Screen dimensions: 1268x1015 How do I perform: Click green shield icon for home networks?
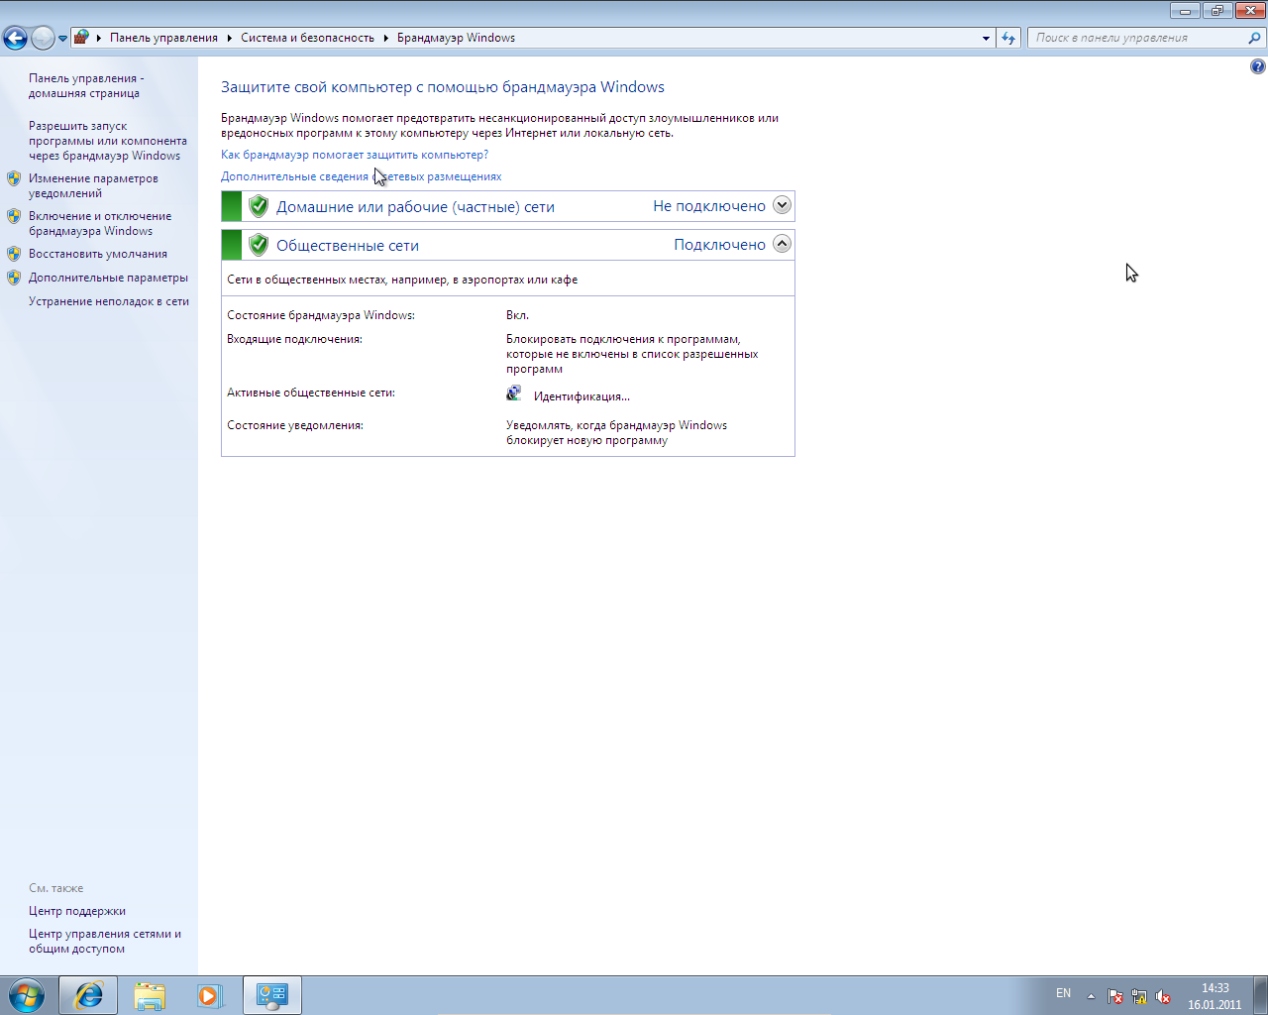click(x=259, y=206)
